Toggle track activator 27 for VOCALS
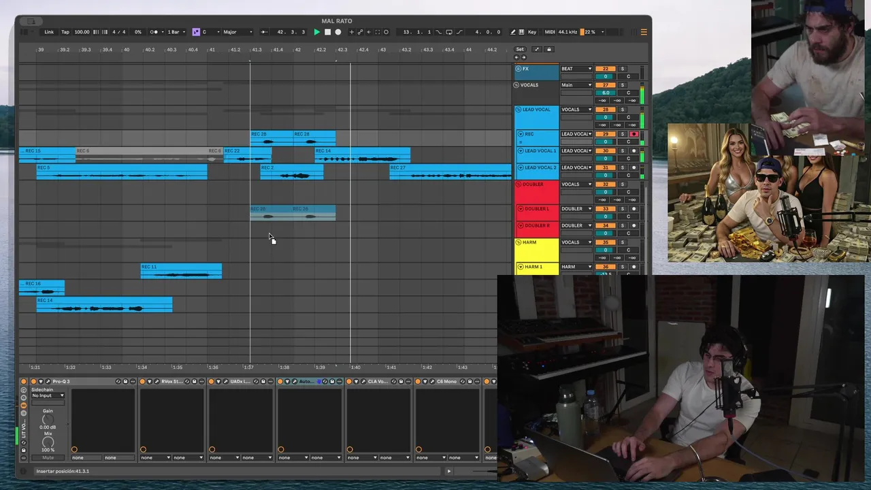871x490 pixels. click(606, 85)
